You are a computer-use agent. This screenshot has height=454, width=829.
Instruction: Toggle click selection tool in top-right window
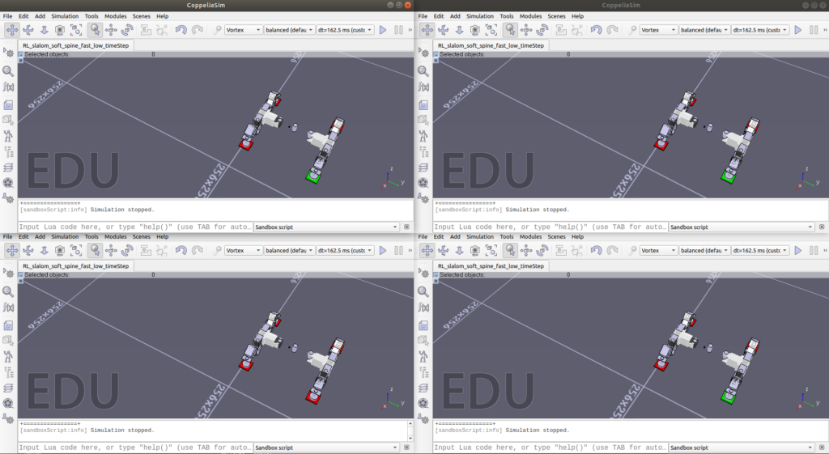click(x=510, y=30)
